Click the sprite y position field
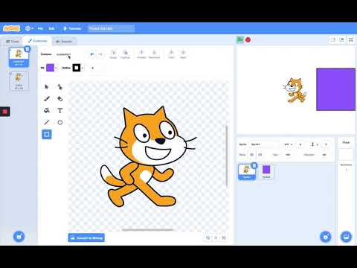The height and width of the screenshot is (268, 357). click(327, 144)
